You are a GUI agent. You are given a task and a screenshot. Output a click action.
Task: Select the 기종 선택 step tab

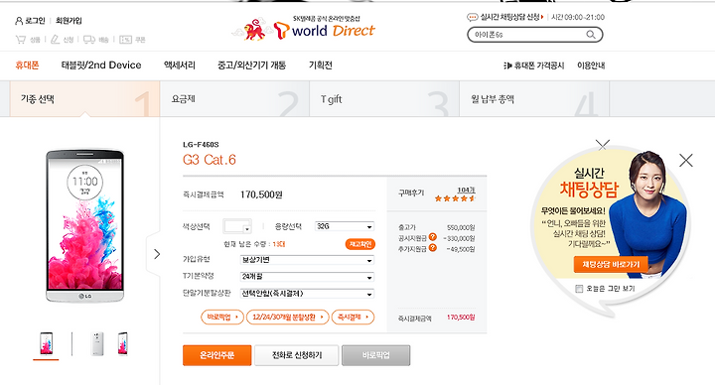point(84,99)
